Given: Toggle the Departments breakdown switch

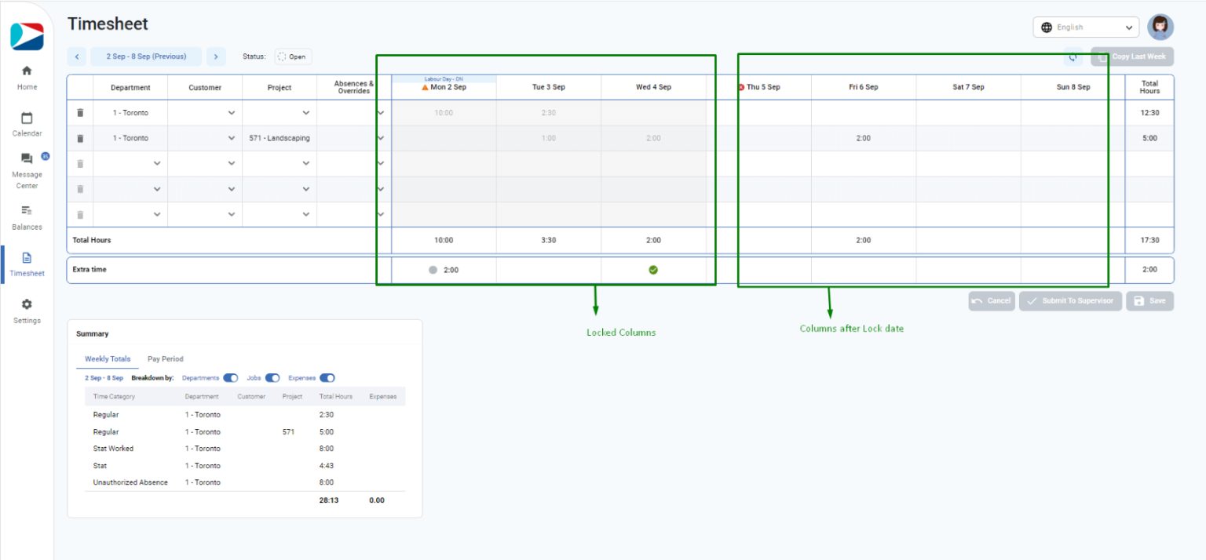Looking at the screenshot, I should pos(229,377).
